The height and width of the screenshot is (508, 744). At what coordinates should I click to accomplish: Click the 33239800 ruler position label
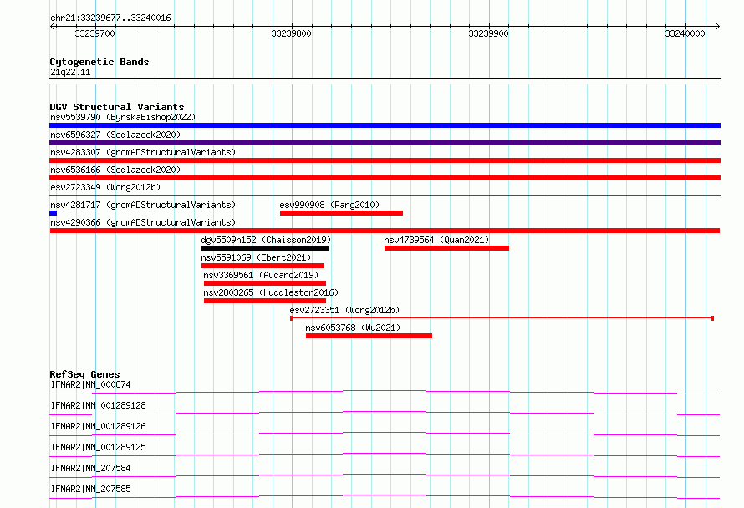292,33
